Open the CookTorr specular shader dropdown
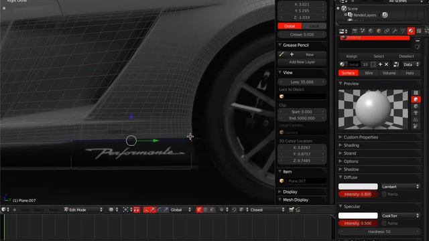 (401, 216)
